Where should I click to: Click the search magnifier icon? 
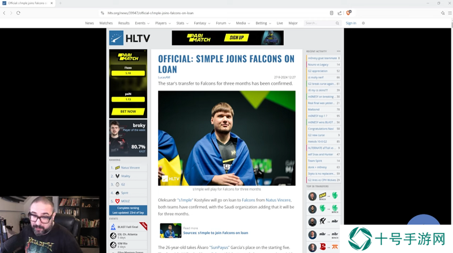[337, 23]
